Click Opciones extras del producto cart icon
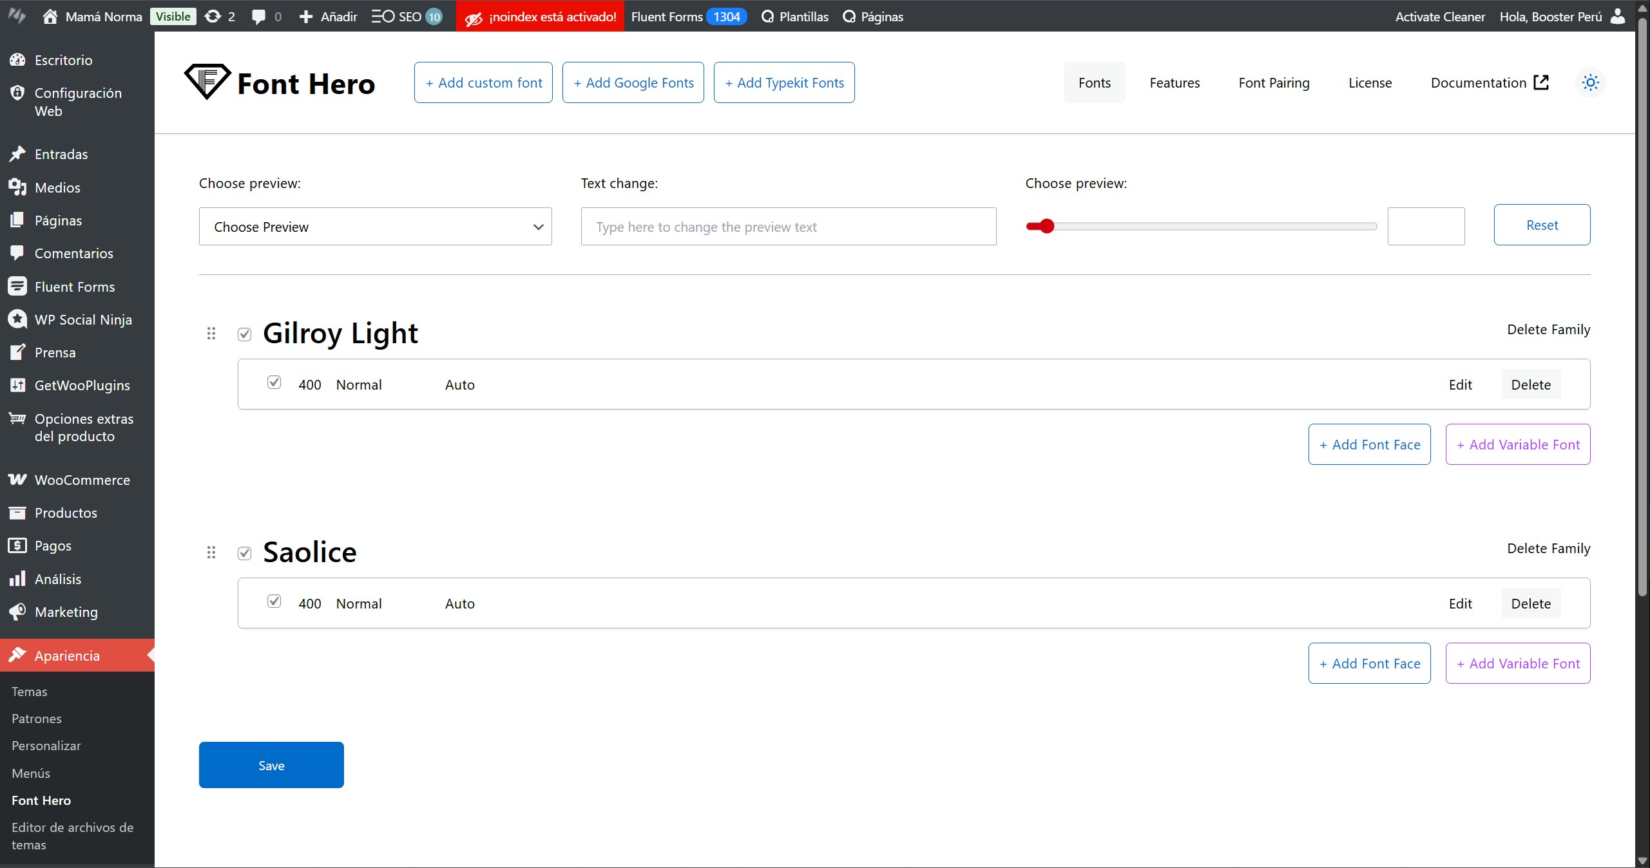 [17, 419]
